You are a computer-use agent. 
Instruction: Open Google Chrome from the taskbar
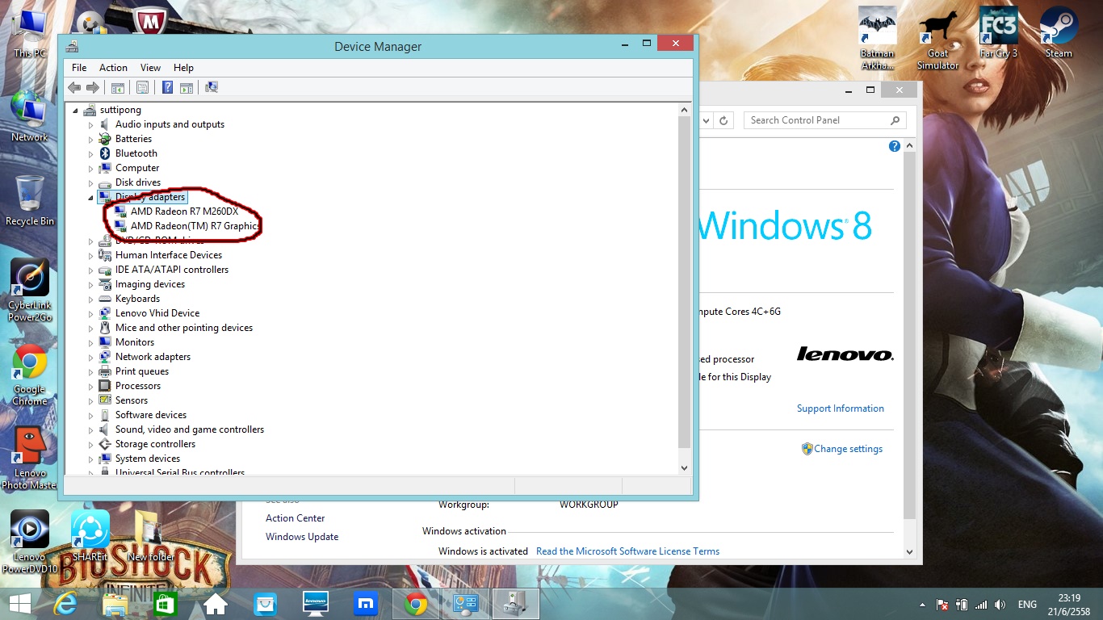[x=416, y=604]
